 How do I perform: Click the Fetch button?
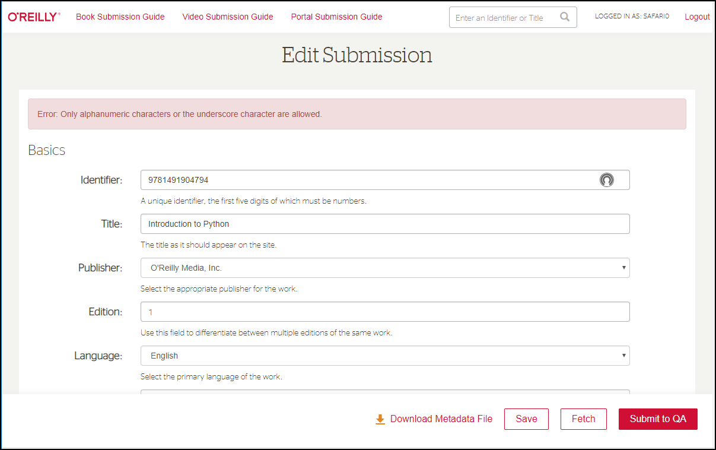pos(584,419)
